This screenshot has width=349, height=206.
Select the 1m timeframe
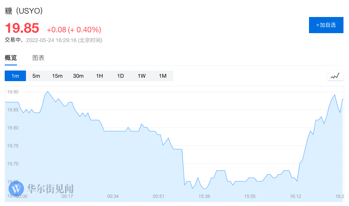coord(15,76)
